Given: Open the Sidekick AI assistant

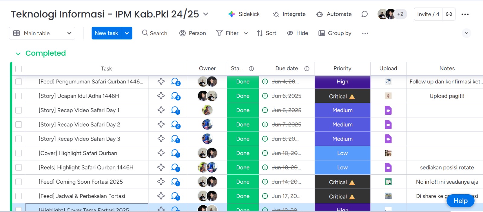Looking at the screenshot, I should coord(232,14).
